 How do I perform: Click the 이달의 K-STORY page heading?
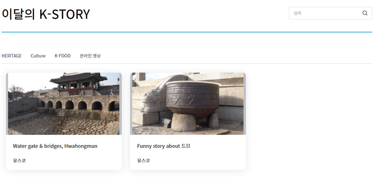[46, 14]
